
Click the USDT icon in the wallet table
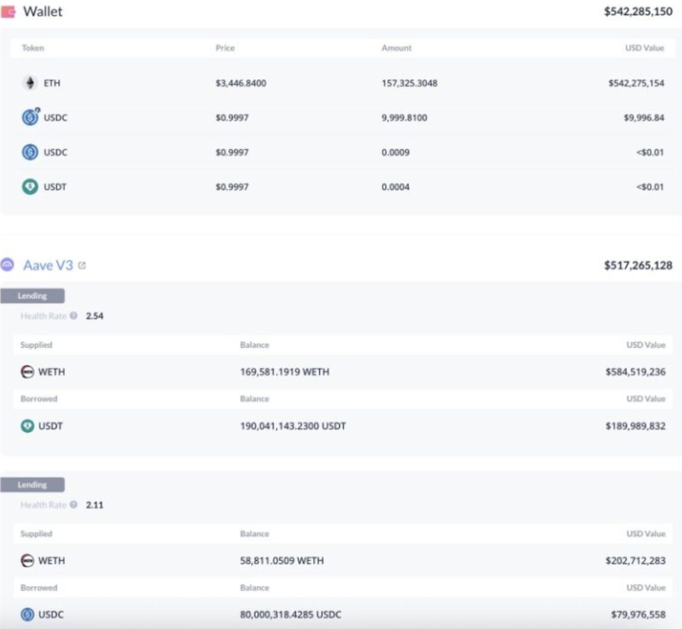click(30, 186)
